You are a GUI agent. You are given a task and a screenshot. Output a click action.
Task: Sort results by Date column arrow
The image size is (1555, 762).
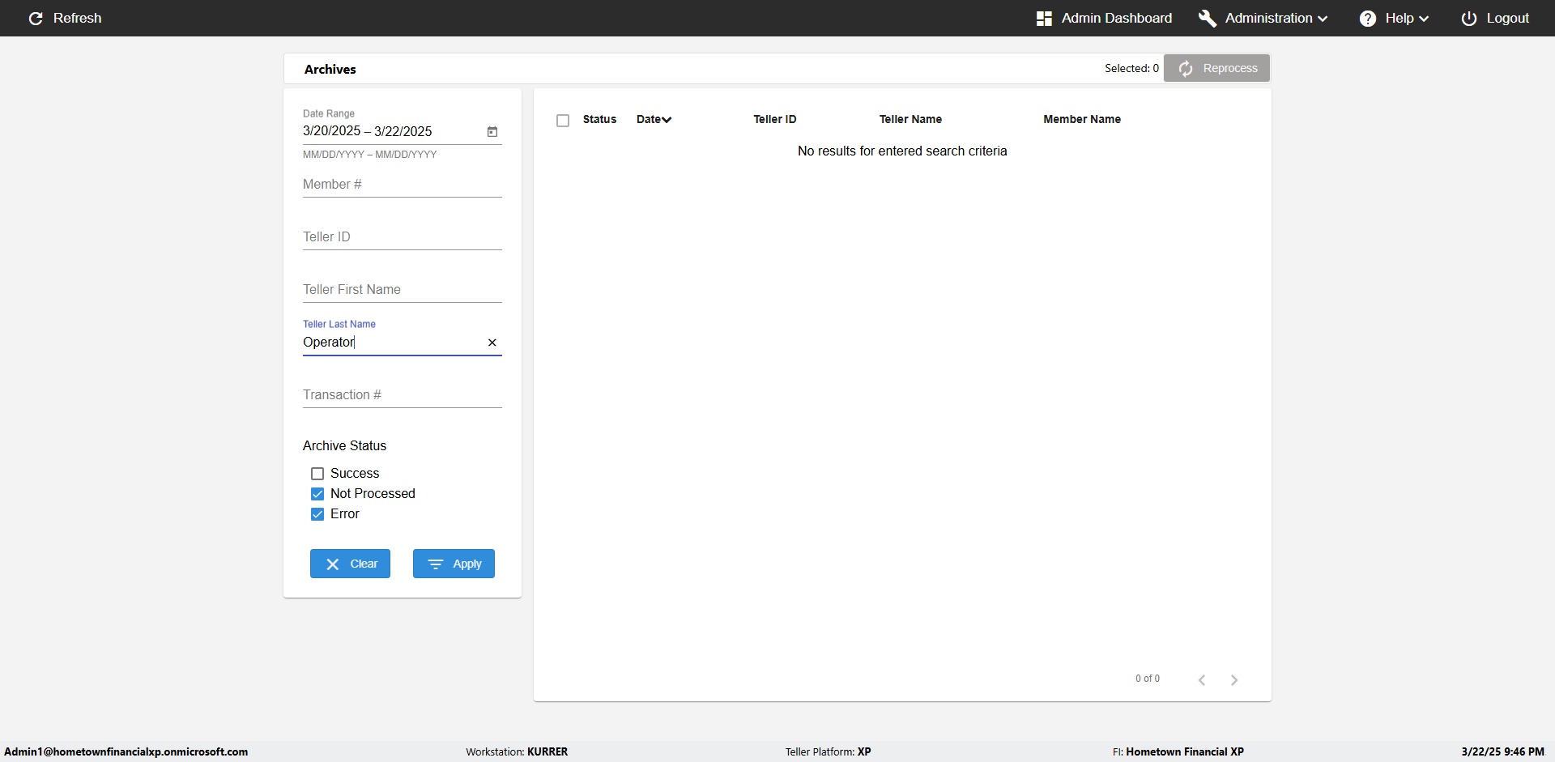coord(667,120)
